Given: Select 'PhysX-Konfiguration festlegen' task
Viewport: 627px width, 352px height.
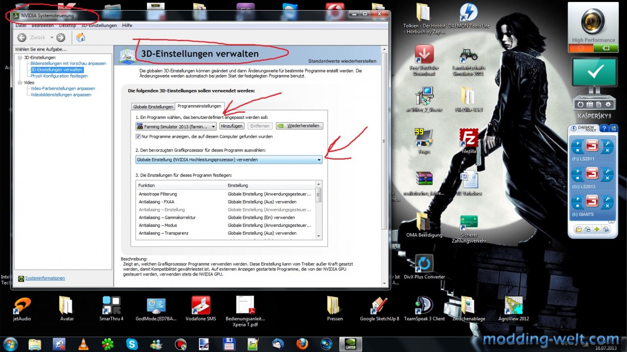Looking at the screenshot, I should [x=59, y=76].
